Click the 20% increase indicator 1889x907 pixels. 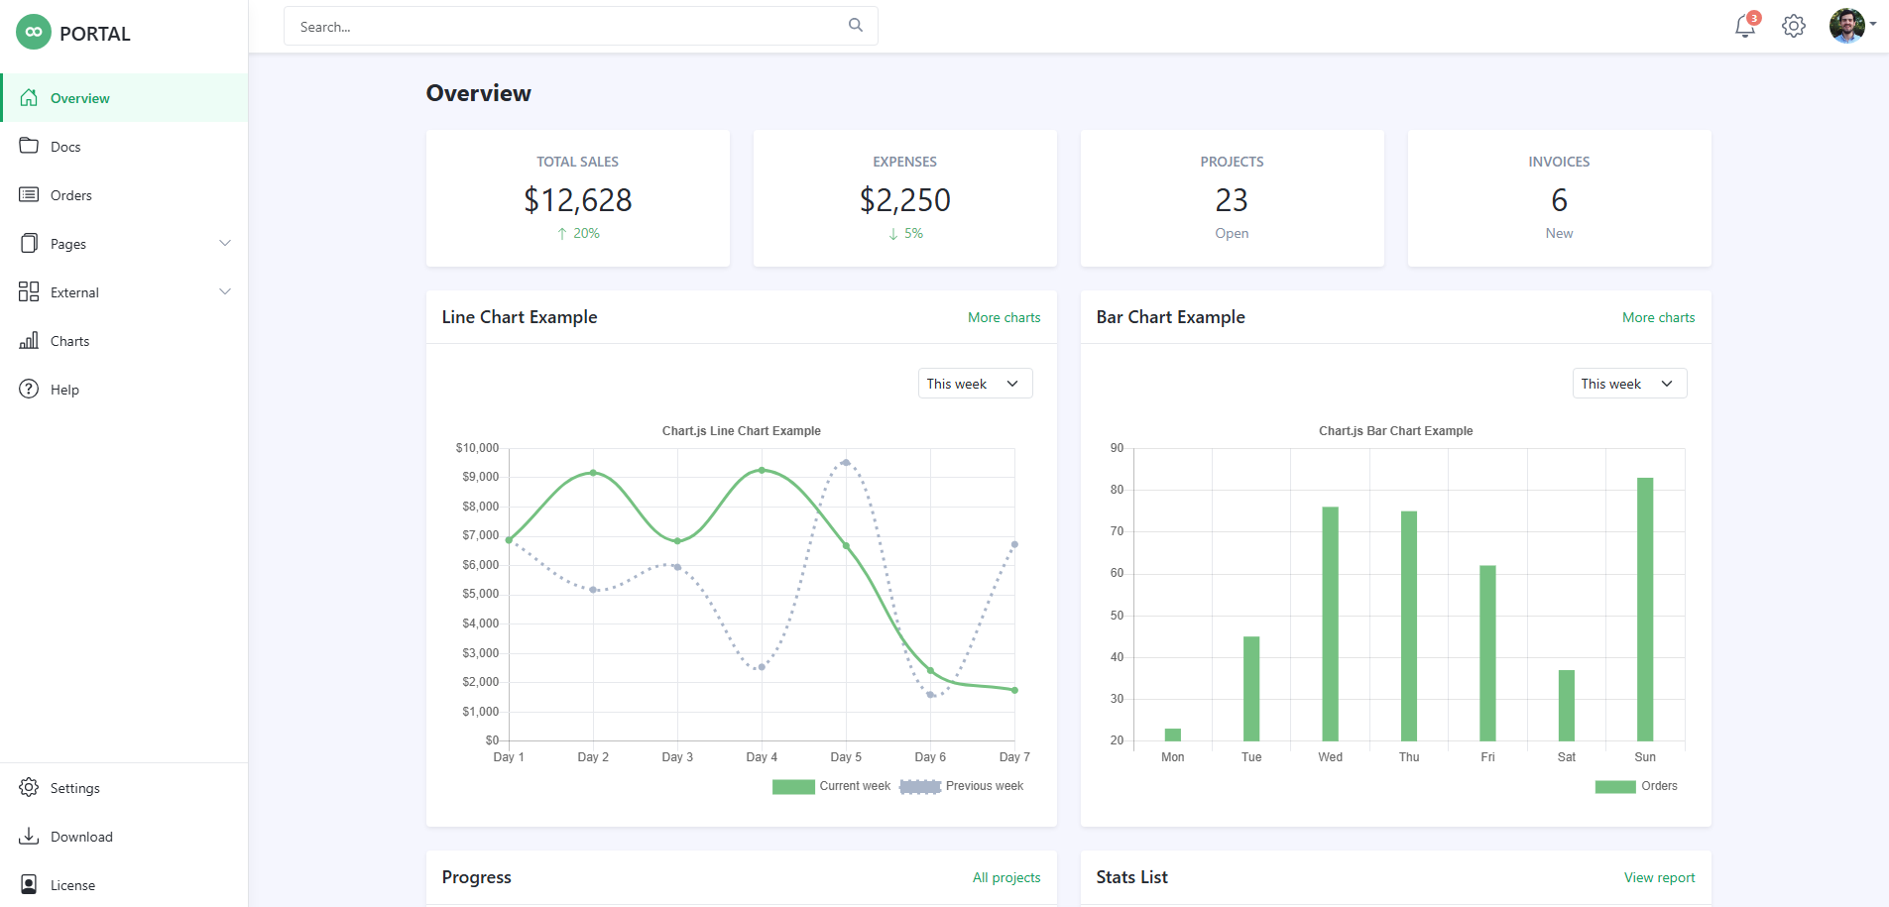(x=578, y=234)
